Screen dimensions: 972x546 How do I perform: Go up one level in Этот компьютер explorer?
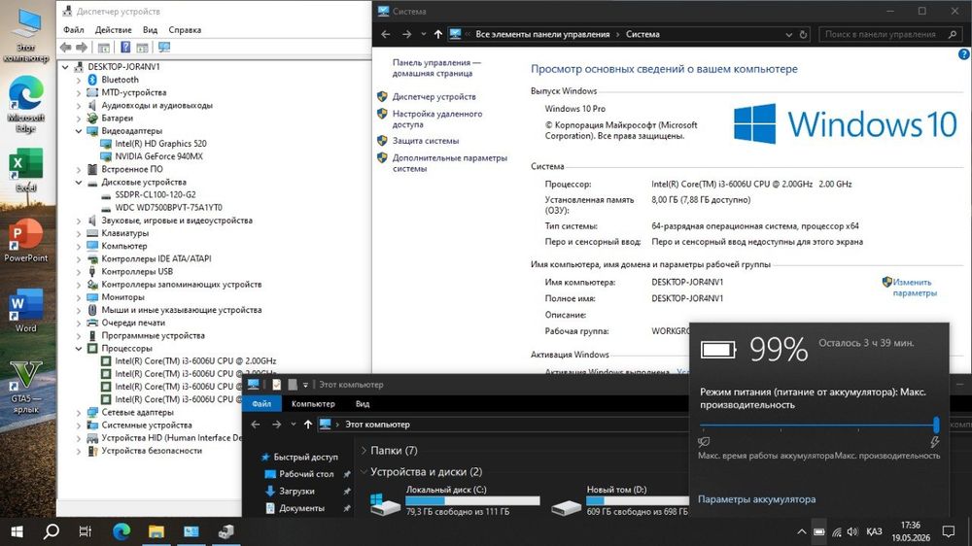coord(308,425)
